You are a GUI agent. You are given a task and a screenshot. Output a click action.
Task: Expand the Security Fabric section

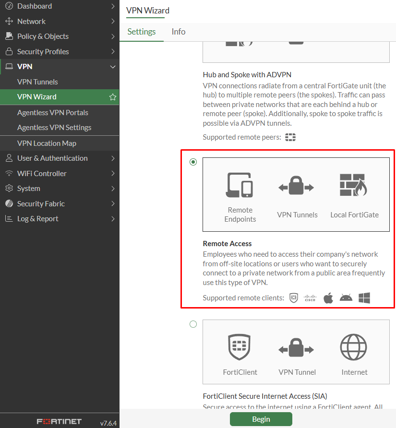(x=42, y=203)
